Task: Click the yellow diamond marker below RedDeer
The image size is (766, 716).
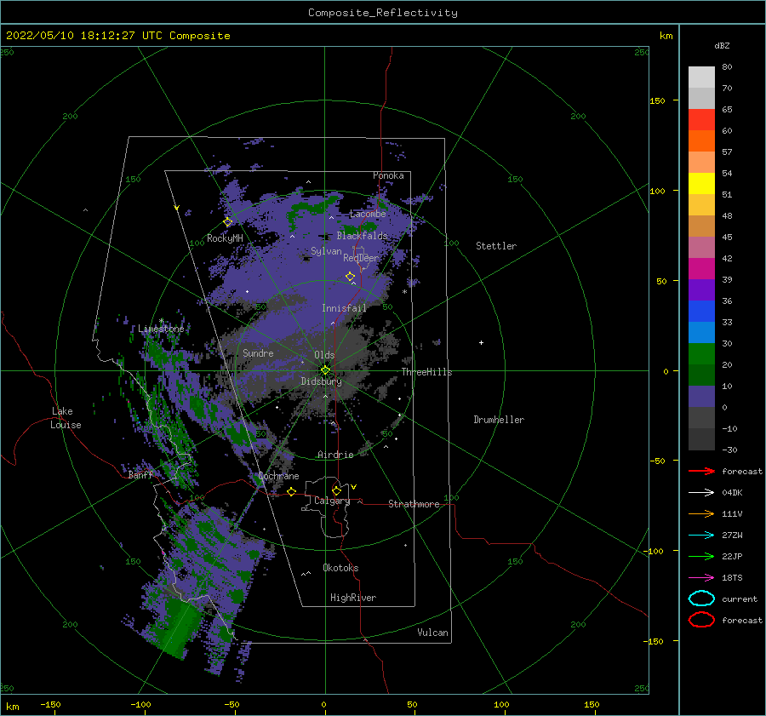Action: 351,277
